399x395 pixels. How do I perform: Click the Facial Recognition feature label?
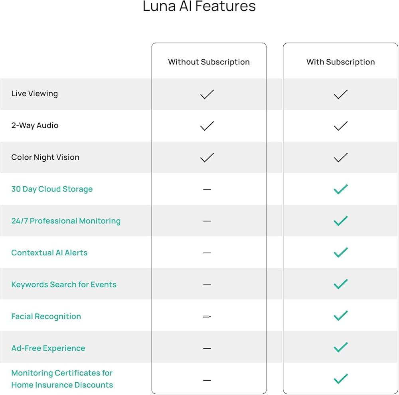[46, 317]
